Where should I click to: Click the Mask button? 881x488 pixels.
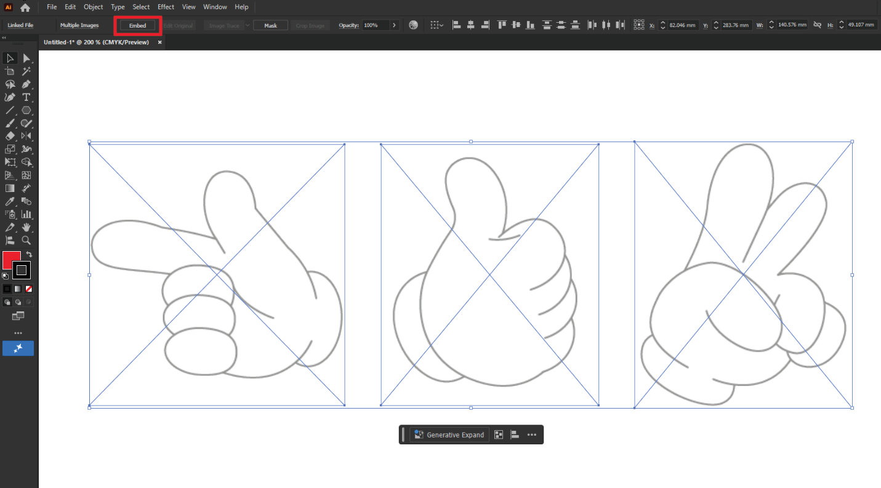(270, 26)
